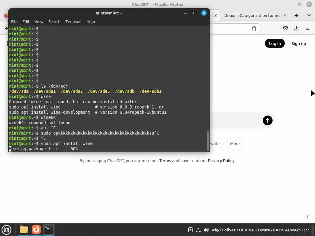Close the Firefox tab partly hidden behind the terminal

(x=216, y=15)
